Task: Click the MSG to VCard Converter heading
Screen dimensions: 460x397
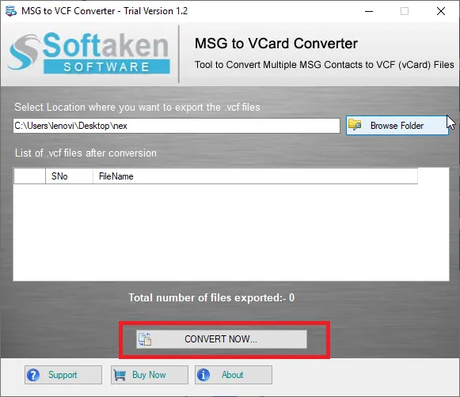Action: click(276, 43)
